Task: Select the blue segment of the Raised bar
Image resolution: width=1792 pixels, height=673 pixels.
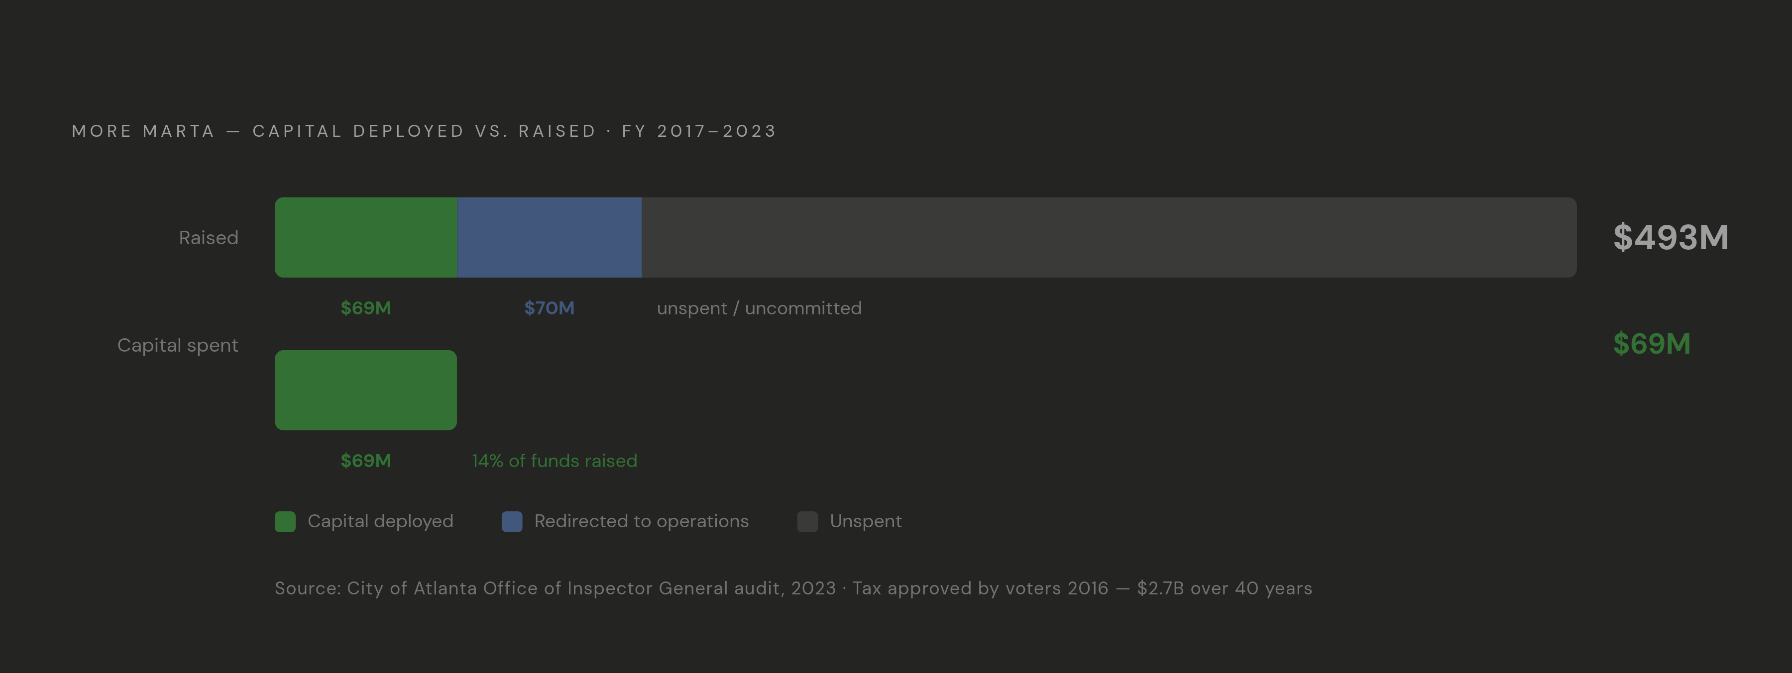Action: (549, 238)
